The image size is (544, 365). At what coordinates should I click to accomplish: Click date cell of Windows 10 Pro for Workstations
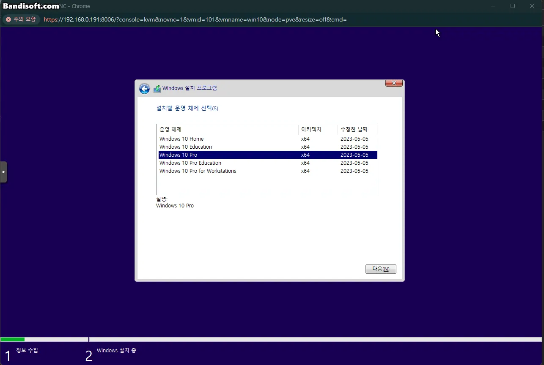(354, 171)
